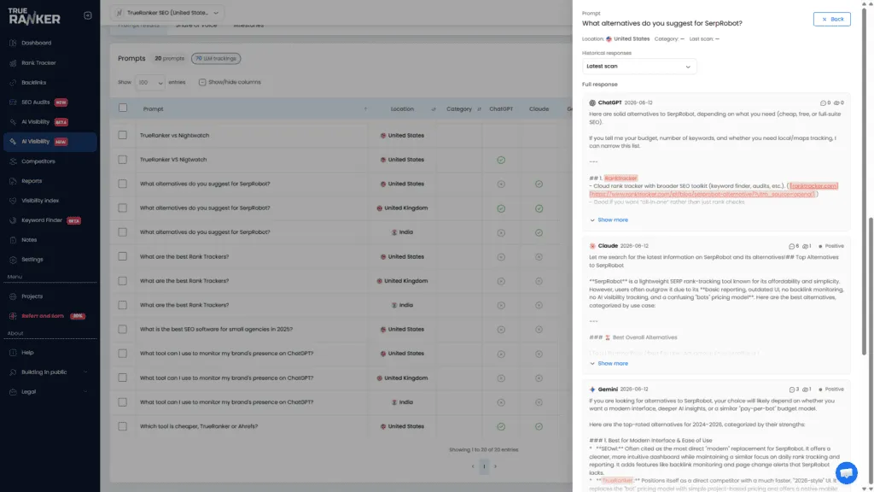Click the highlighted TrueRanker mention in Gemini response

(x=617, y=480)
